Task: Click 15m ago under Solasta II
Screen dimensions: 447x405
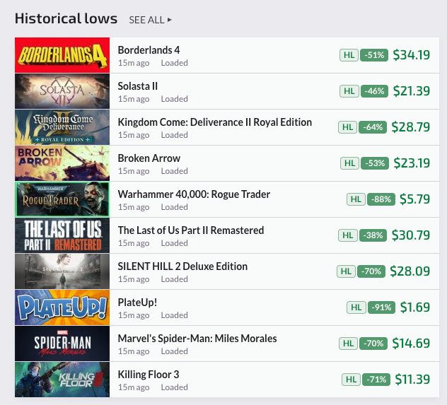Action: click(134, 99)
